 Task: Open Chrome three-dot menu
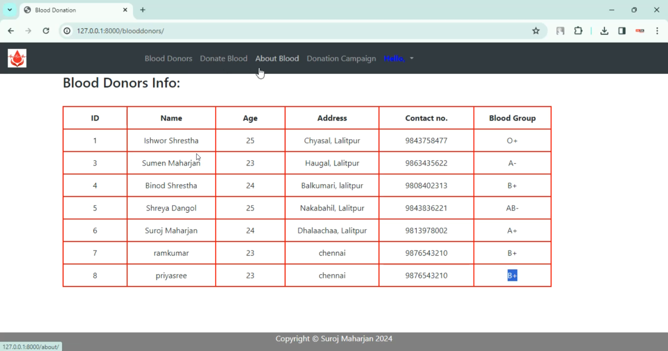(x=657, y=31)
